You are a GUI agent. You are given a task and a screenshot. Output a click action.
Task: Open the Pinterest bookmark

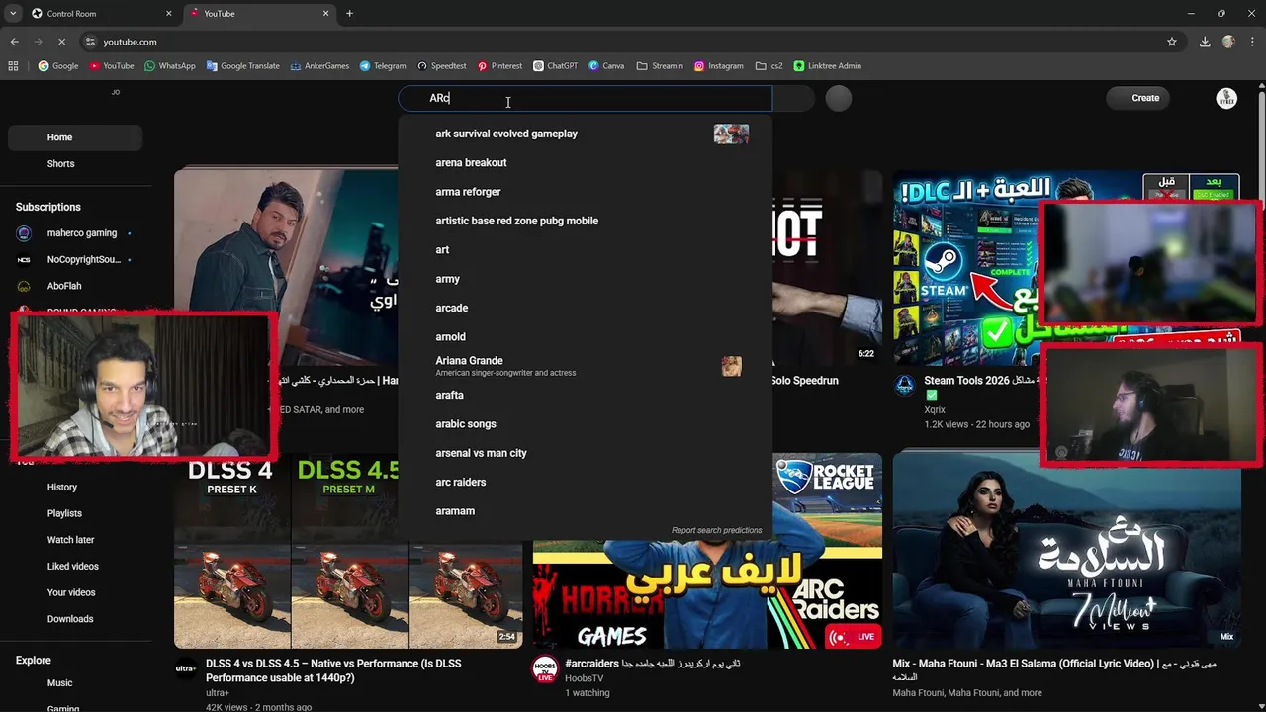tap(499, 66)
